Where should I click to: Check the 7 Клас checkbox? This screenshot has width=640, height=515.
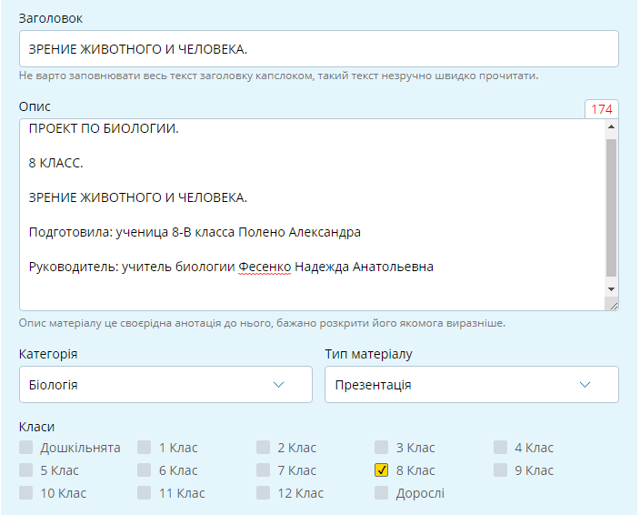[x=263, y=470]
